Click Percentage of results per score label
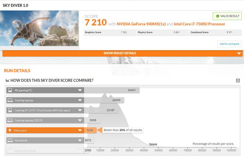244x159 pixels. 213,144
